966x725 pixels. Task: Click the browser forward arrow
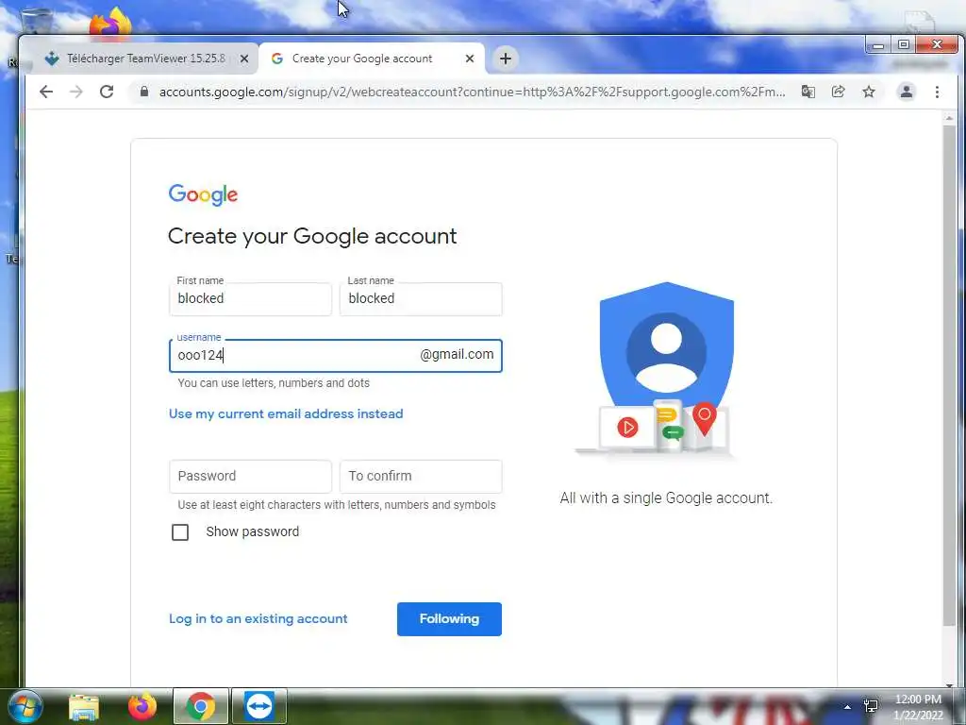pyautogui.click(x=76, y=92)
